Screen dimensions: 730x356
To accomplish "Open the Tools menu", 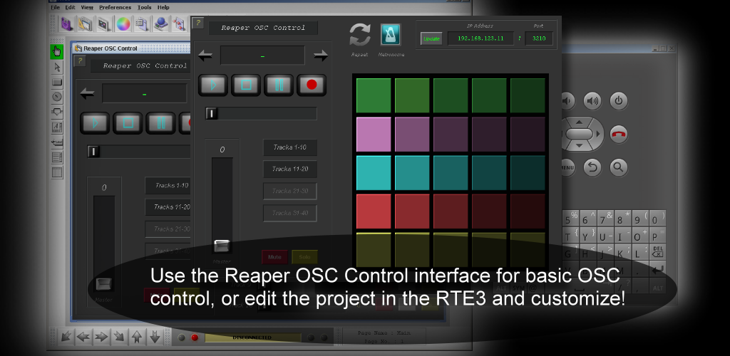I will 144,7.
